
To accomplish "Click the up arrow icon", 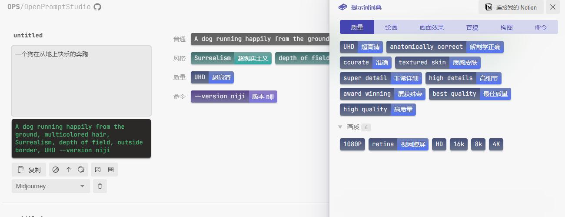I will click(68, 170).
